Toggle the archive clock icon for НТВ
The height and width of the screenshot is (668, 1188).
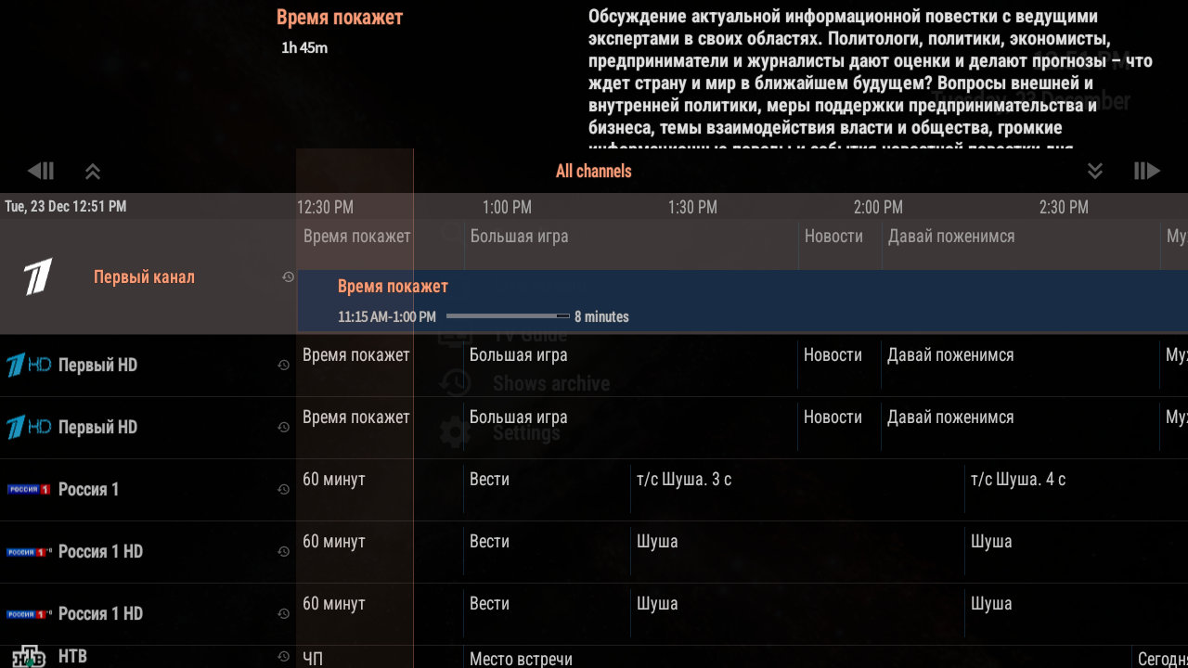point(283,656)
